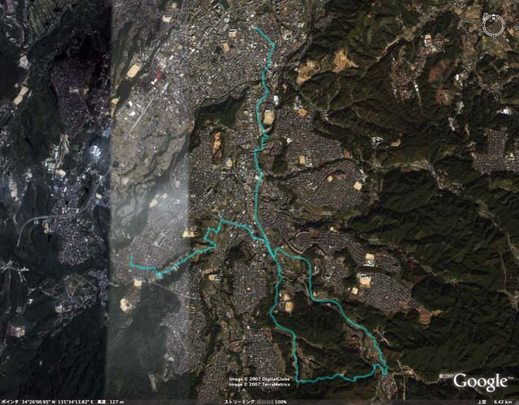Click the west tick of the compass ring
This screenshot has width=519, height=405.
pos(483,26)
